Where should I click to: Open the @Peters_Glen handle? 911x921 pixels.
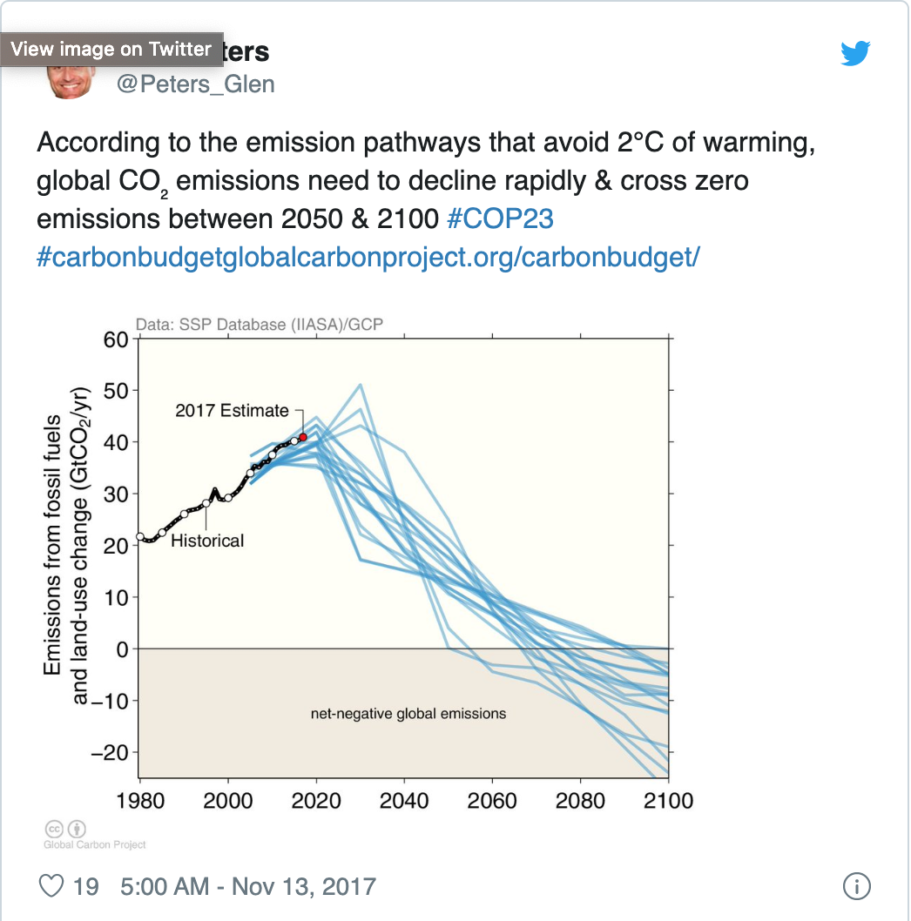(195, 84)
